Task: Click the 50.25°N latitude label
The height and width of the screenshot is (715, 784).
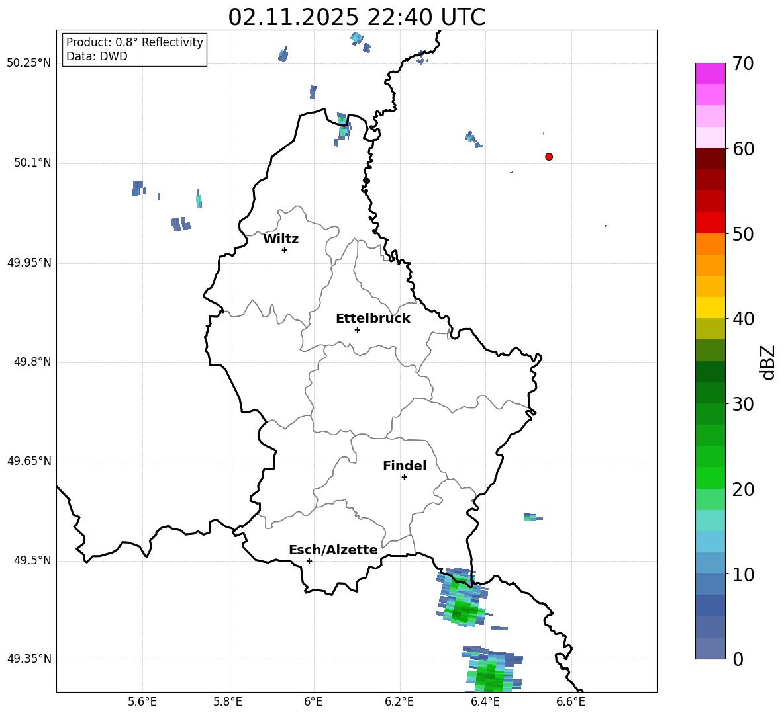Action: pyautogui.click(x=28, y=63)
